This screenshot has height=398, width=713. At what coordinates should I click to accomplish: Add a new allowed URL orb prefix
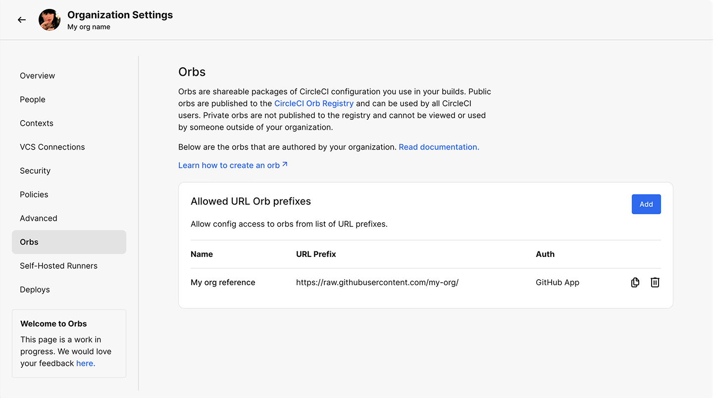pyautogui.click(x=646, y=204)
